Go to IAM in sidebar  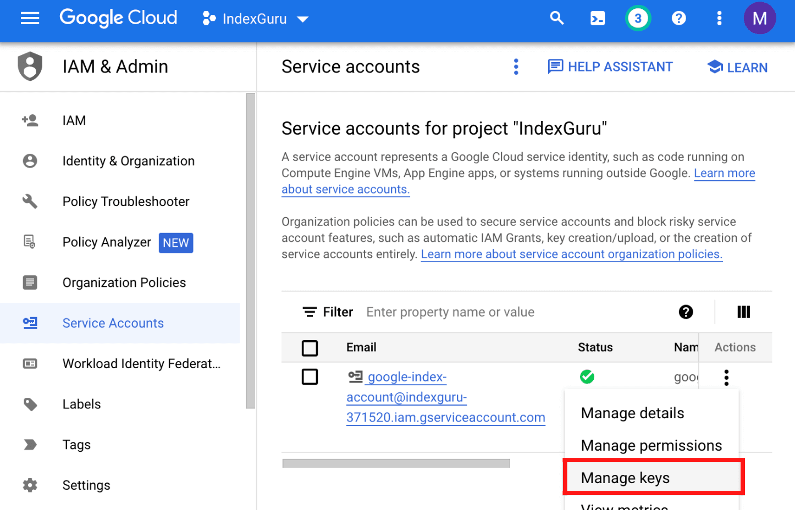point(74,120)
